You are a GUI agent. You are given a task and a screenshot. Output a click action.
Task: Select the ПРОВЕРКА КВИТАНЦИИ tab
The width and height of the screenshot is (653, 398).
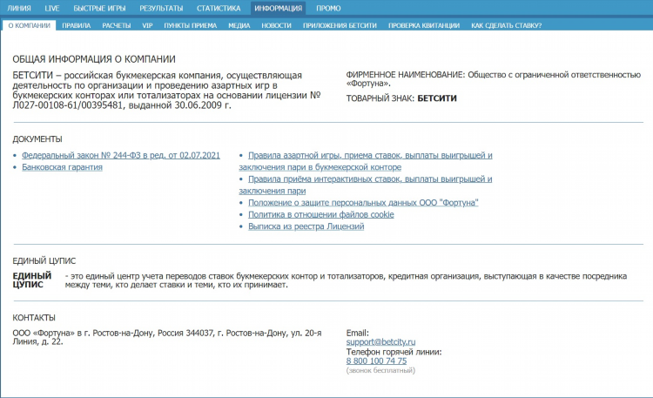click(x=424, y=25)
